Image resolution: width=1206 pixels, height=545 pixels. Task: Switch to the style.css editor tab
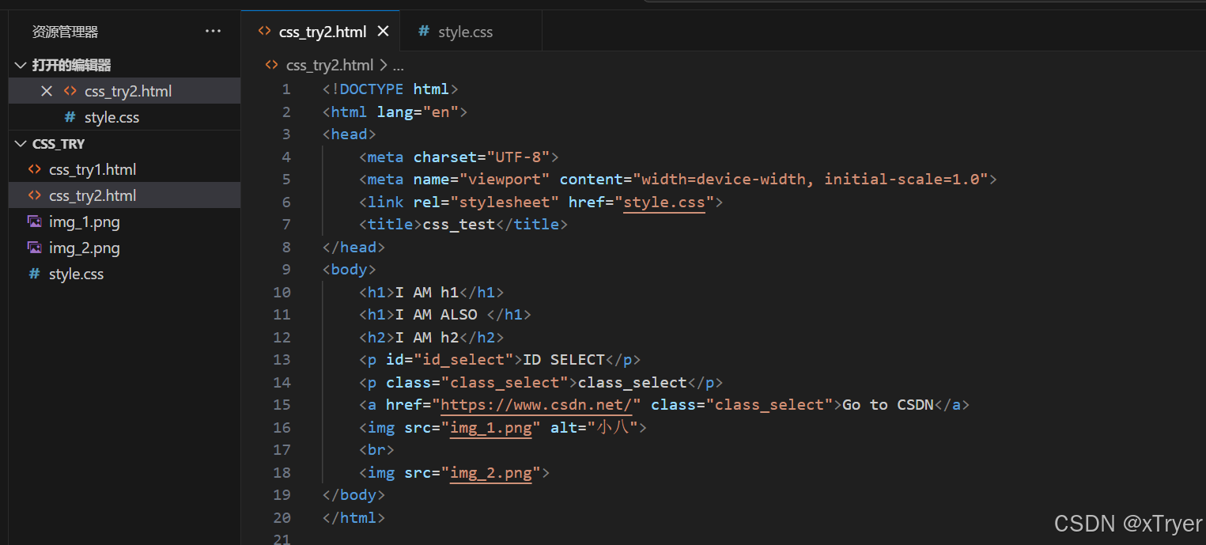[465, 32]
